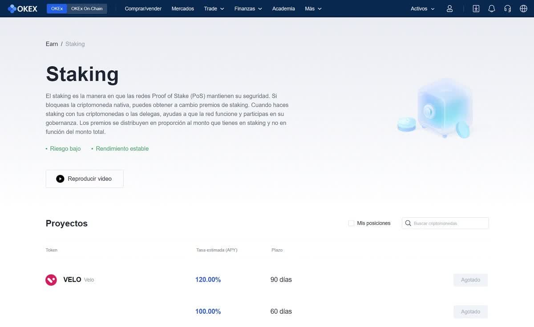Click the safe illustration image
Screen dimensions: 534x327
point(434,108)
